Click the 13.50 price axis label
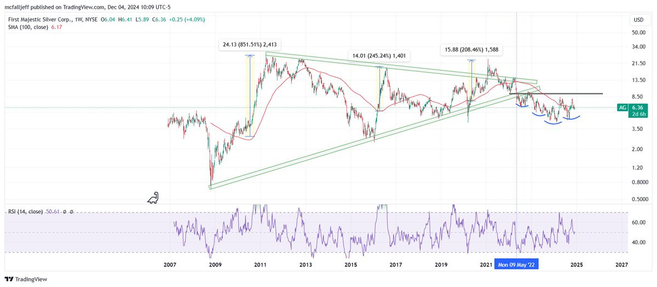657x287 pixels. pos(638,80)
